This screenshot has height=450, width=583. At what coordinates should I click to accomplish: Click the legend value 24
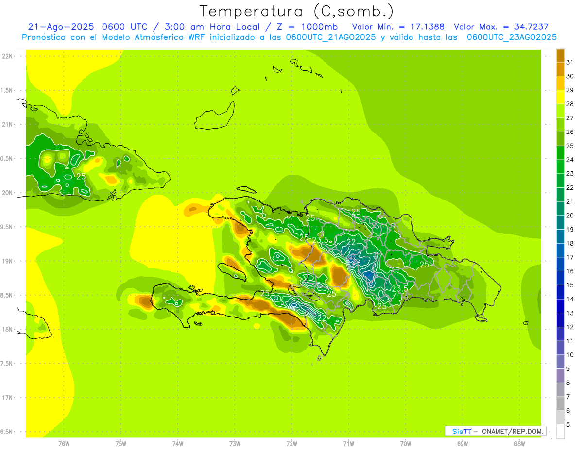tap(570, 160)
